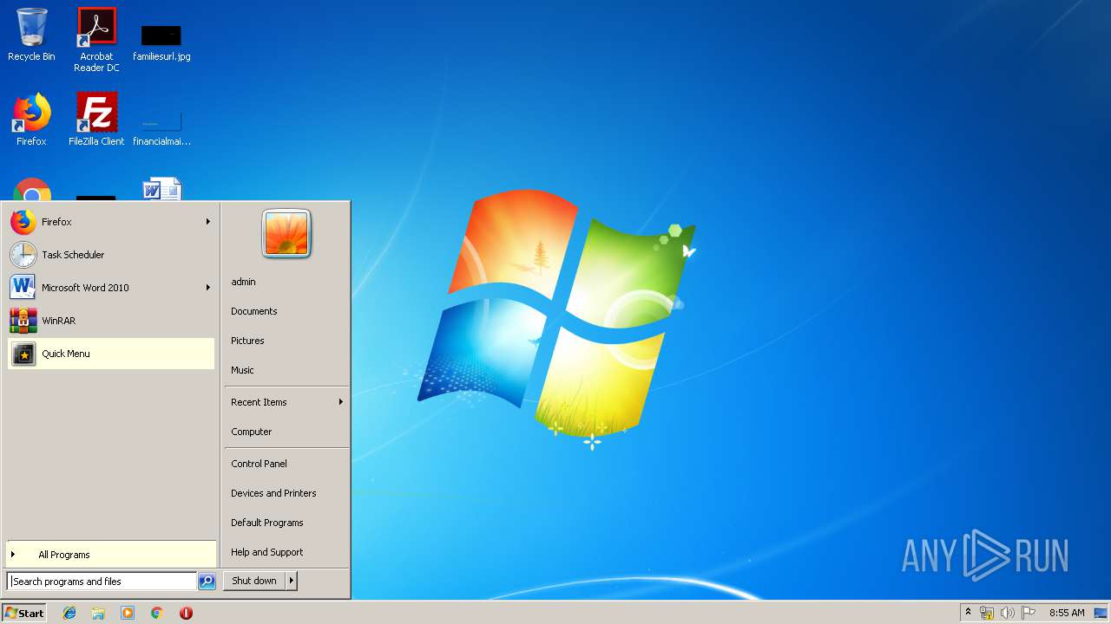The height and width of the screenshot is (624, 1111).
Task: Click the Task Scheduler clock icon
Action: tap(23, 255)
